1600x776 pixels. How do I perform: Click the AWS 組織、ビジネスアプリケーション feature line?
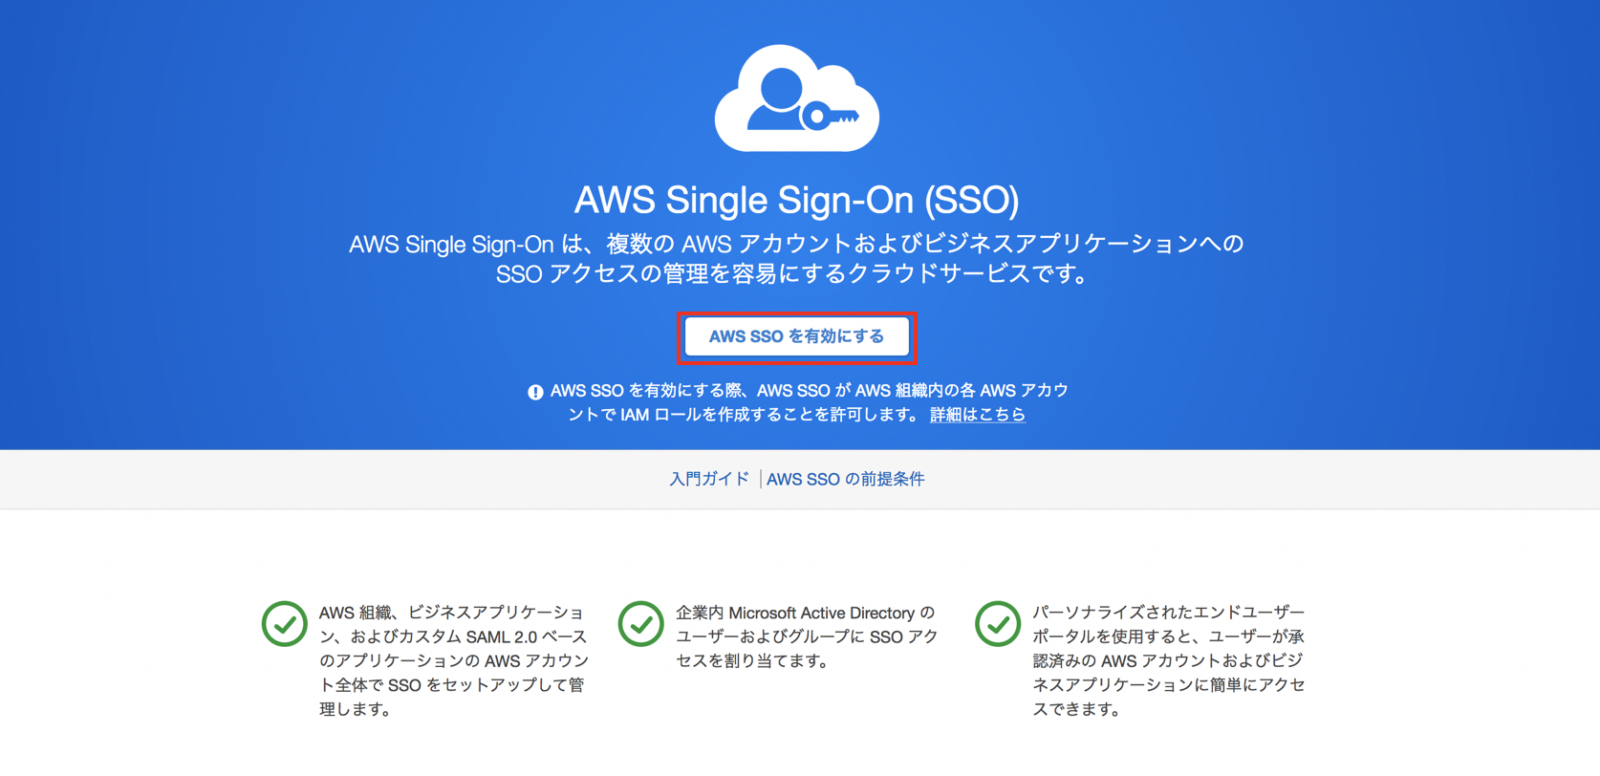452,613
